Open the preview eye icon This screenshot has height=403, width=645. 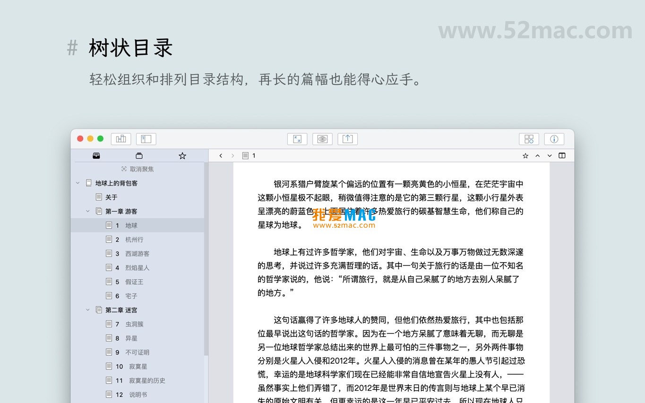click(x=322, y=138)
